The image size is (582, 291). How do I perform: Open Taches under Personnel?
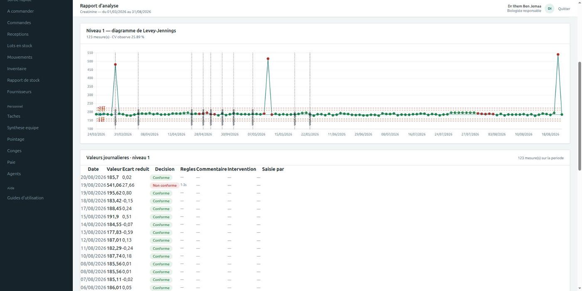tap(14, 116)
